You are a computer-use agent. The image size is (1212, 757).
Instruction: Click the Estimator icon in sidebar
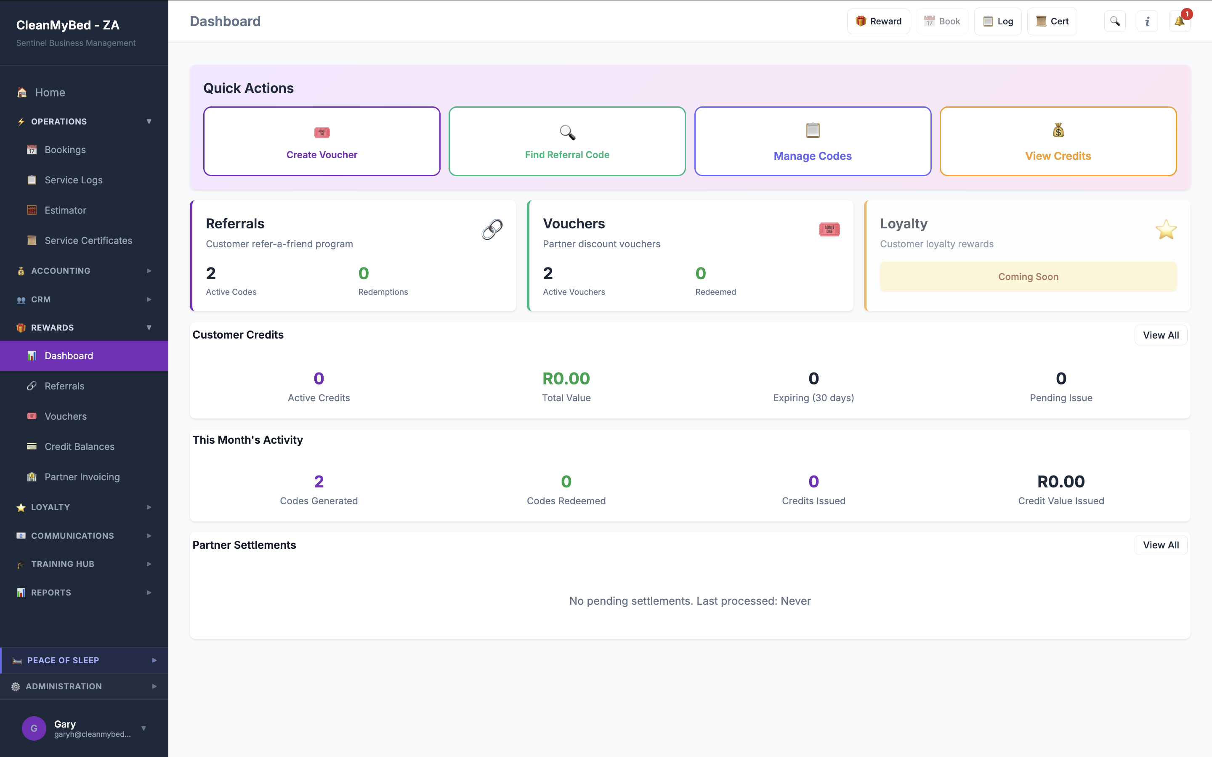(x=32, y=210)
